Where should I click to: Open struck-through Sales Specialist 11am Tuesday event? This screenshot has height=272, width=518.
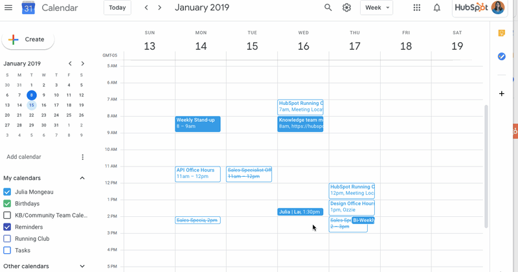pyautogui.click(x=249, y=174)
